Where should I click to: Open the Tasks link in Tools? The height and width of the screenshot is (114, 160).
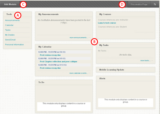click(x=8, y=30)
